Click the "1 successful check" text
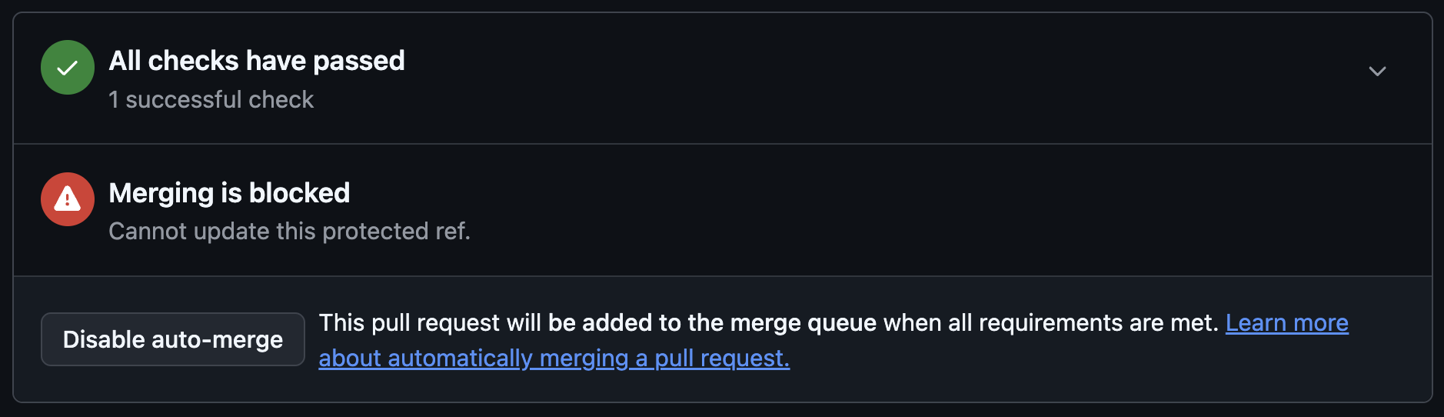 pyautogui.click(x=211, y=100)
